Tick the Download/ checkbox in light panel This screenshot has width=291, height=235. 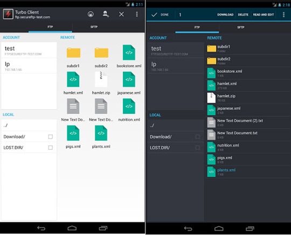[50, 137]
